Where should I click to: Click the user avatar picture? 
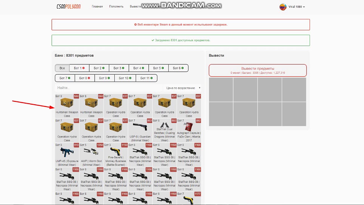click(x=283, y=7)
